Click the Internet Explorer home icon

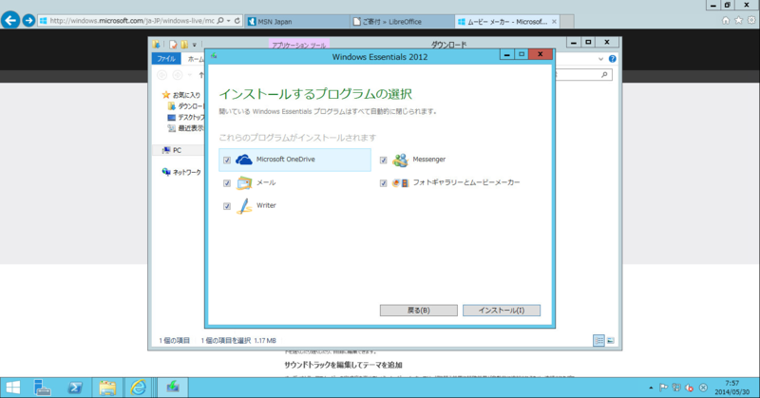726,20
